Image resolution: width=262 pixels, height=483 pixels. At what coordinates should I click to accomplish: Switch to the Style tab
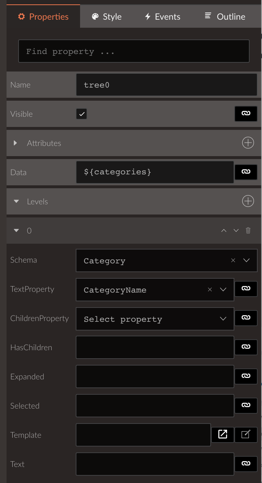(107, 17)
